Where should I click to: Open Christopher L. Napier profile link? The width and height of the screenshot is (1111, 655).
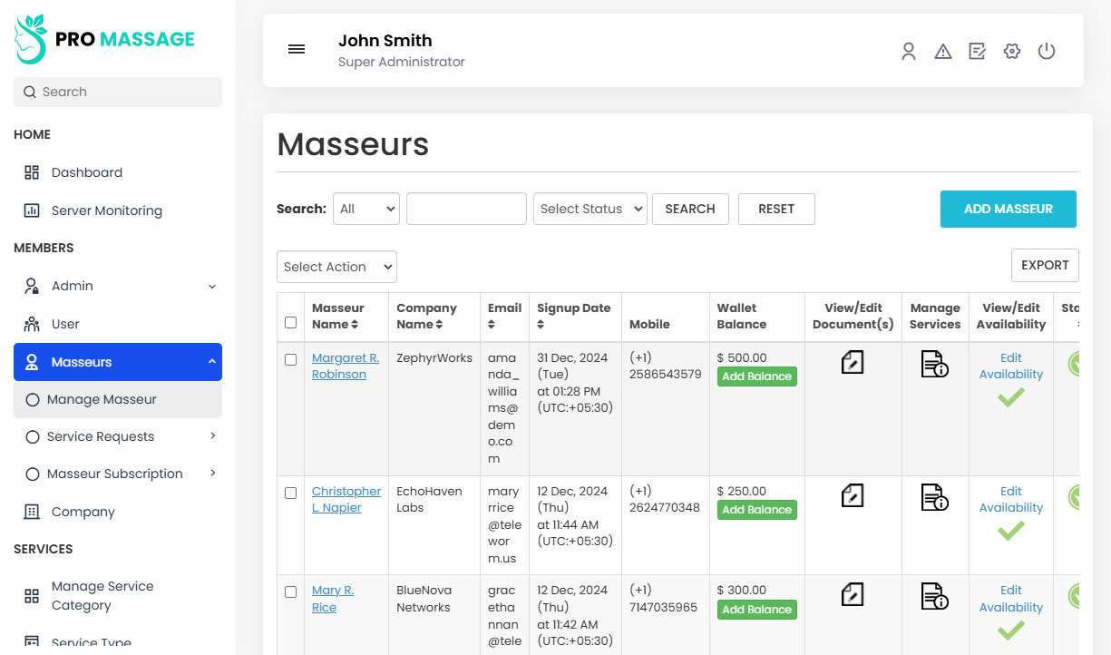click(x=346, y=499)
